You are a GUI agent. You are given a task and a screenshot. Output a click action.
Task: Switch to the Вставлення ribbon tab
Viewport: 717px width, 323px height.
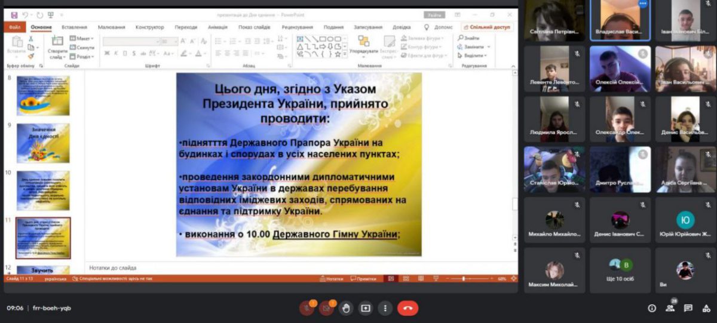(x=74, y=27)
